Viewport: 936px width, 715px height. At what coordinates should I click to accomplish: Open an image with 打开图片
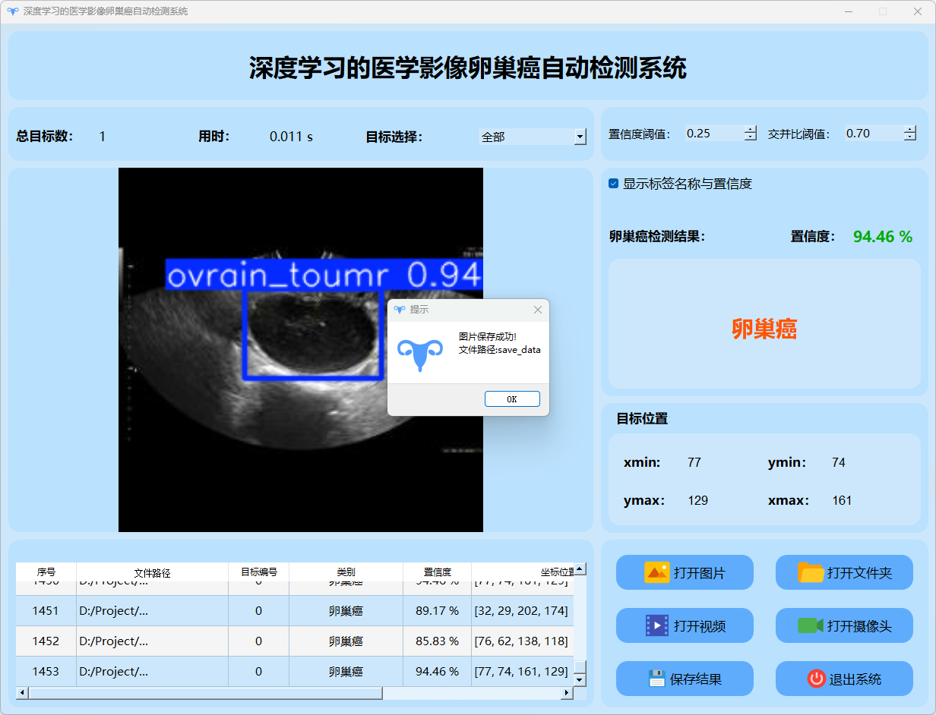[685, 572]
